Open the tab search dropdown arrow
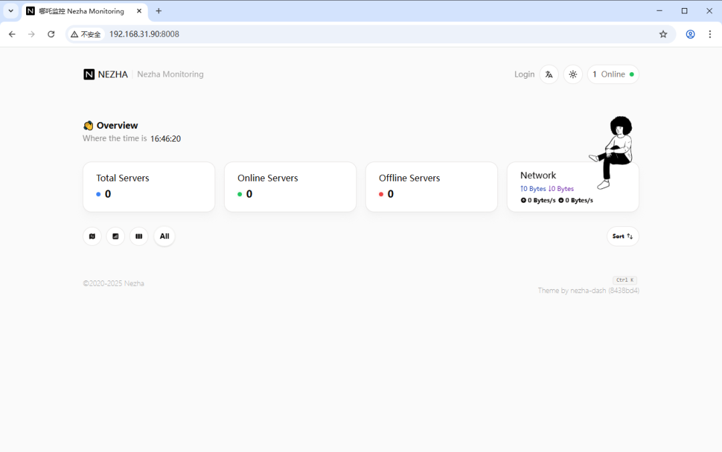Image resolution: width=722 pixels, height=452 pixels. 11,11
